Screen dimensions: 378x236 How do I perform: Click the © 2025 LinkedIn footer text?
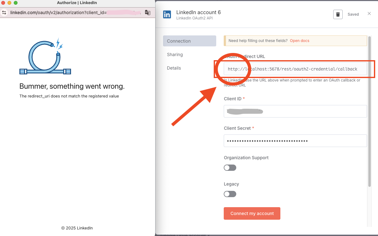tap(77, 228)
